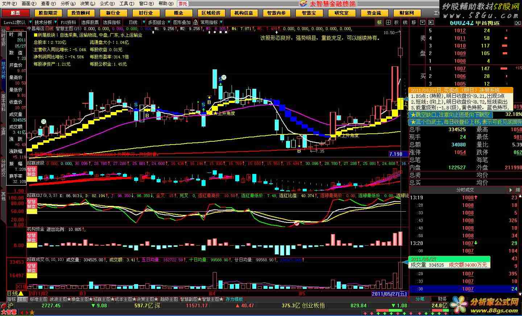Click the 权 adjustment icon
Image resolution: width=522 pixels, height=316 pixels.
pyautogui.click(x=397, y=22)
